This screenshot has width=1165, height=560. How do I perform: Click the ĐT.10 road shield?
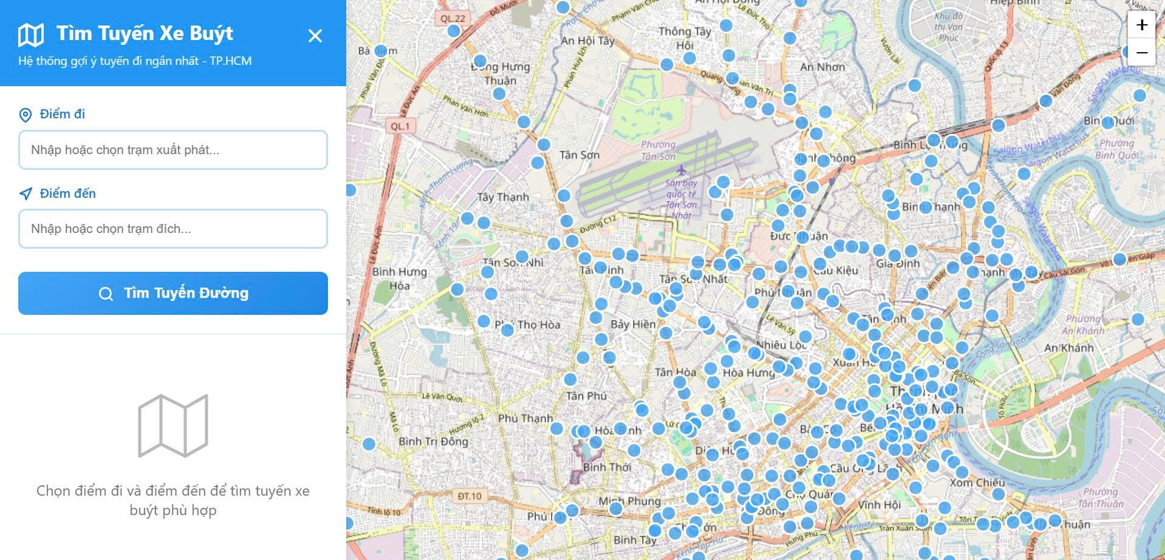pyautogui.click(x=470, y=496)
